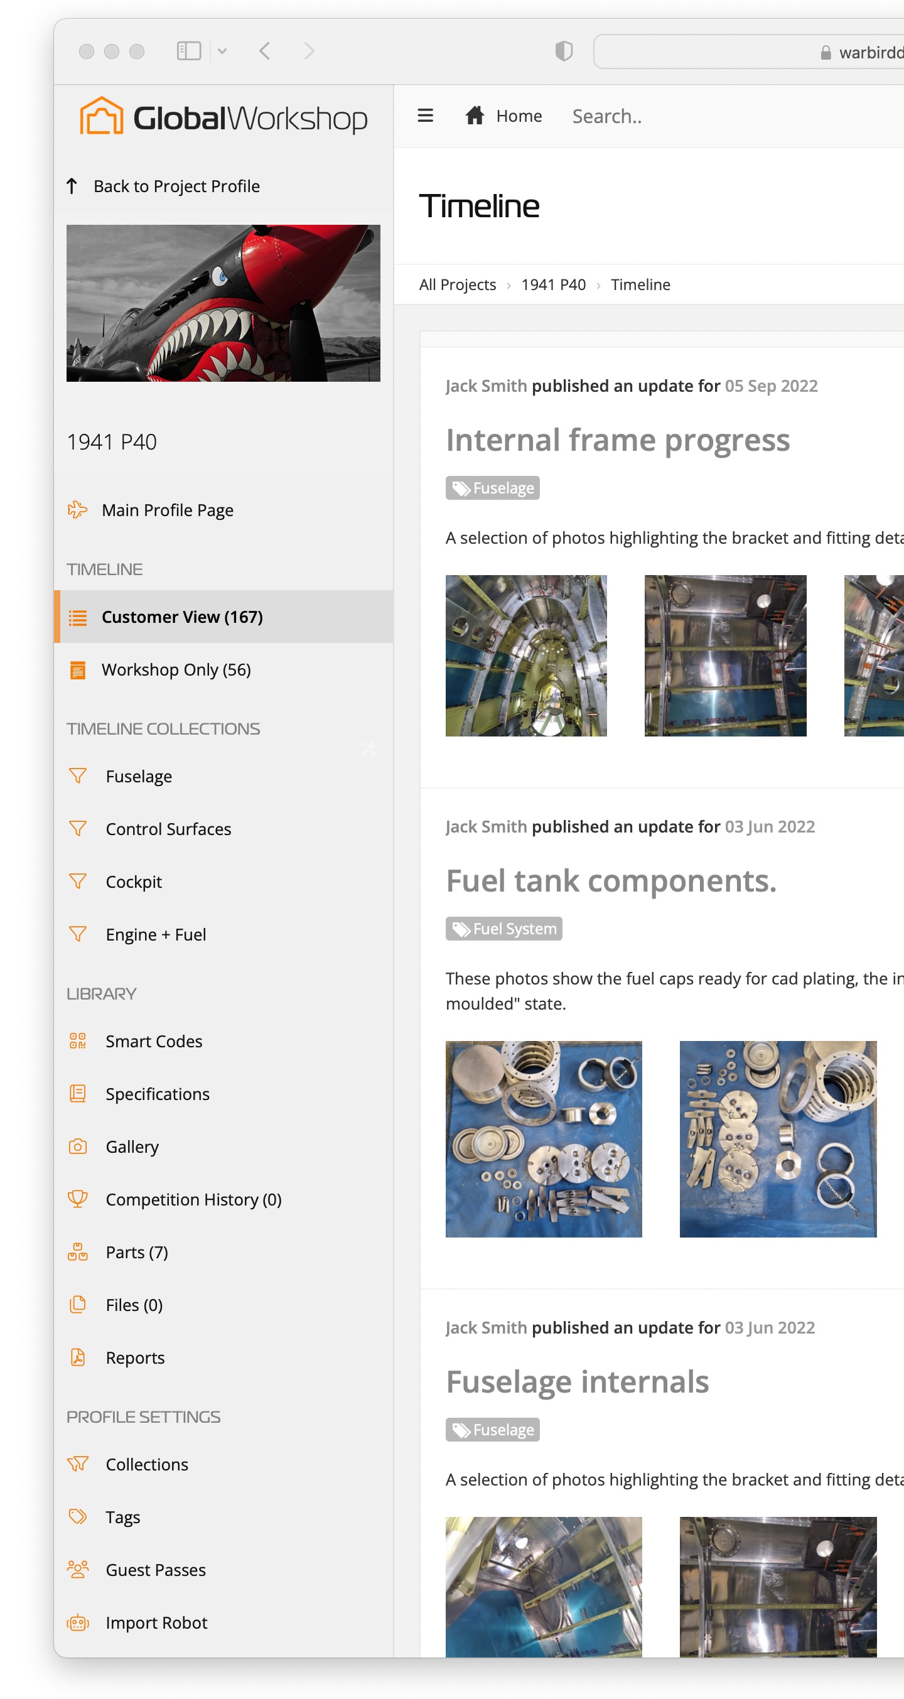This screenshot has height=1699, width=904.
Task: Open Specifications
Action: [x=158, y=1094]
